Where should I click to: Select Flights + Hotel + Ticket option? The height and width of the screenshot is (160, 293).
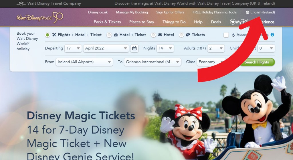(x=47, y=35)
